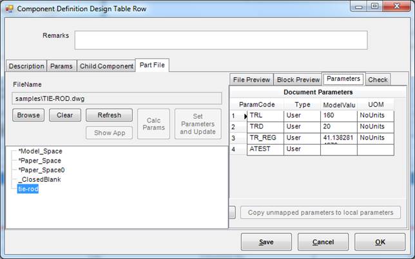Switch to the Description tab
Viewport: 415px width, 259px height.
click(26, 66)
